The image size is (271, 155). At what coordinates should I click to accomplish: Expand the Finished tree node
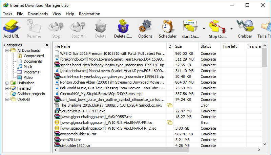click(x=7, y=88)
